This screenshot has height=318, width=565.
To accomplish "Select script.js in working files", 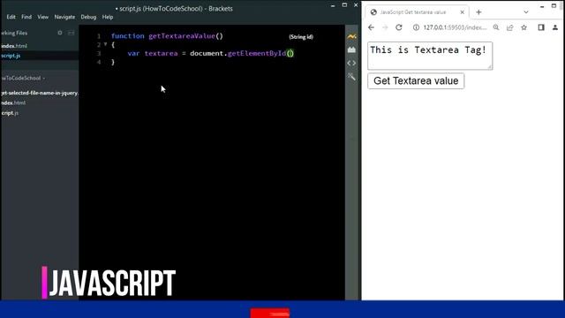I will [11, 56].
